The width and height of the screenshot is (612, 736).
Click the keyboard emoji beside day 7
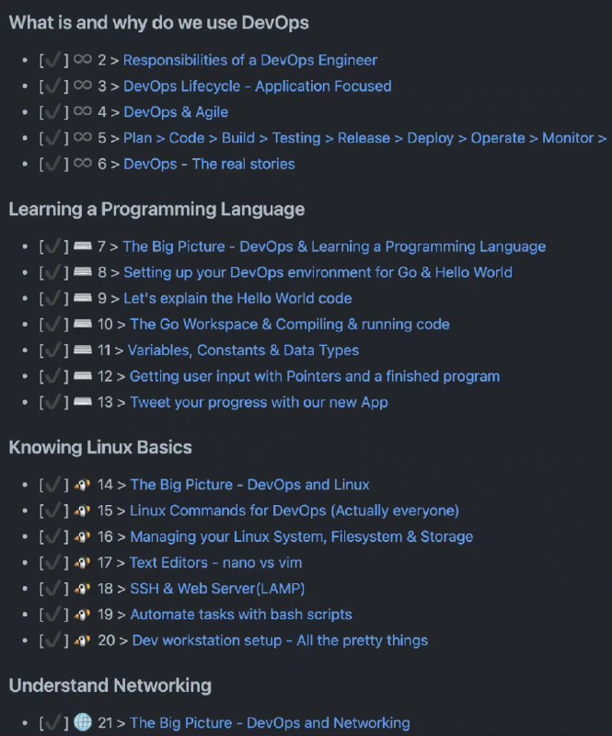[83, 247]
